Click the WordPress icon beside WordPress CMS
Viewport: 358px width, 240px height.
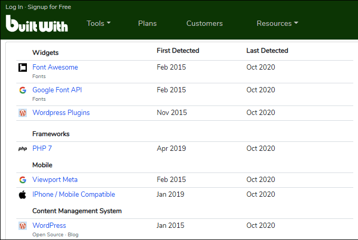(x=23, y=226)
